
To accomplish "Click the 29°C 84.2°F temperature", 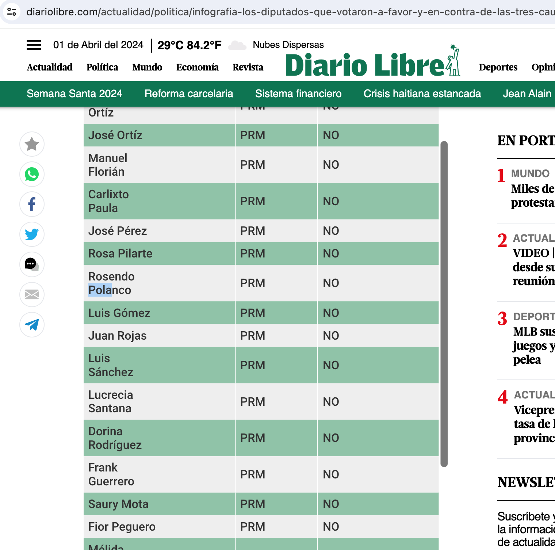I will 190,45.
